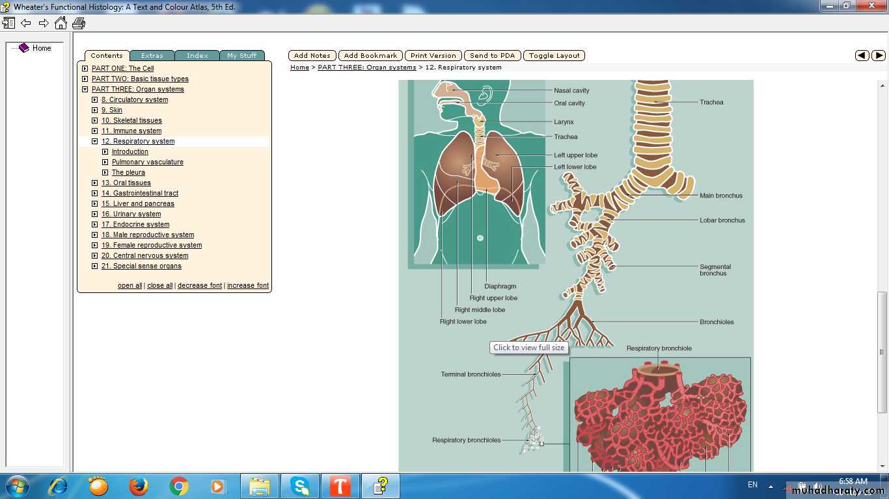889x499 pixels.
Task: Toggle Layout of the page
Action: coord(554,56)
